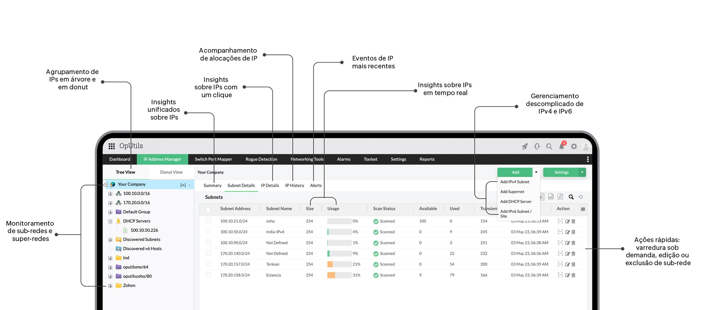Go to the Dashboard tab
Viewport: 701px width, 310px height.
pos(119,159)
